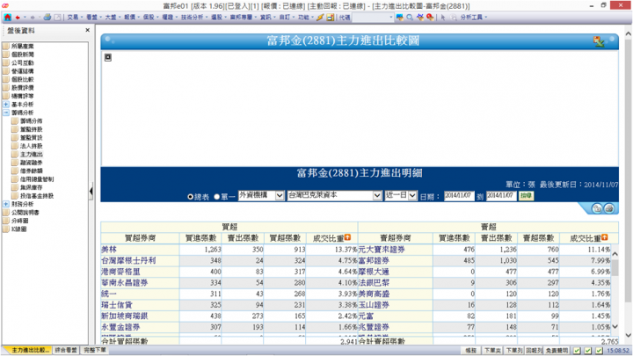This screenshot has height=356, width=633.
Task: Switch to the 綜合看盤 bottom tab
Action: pos(66,351)
